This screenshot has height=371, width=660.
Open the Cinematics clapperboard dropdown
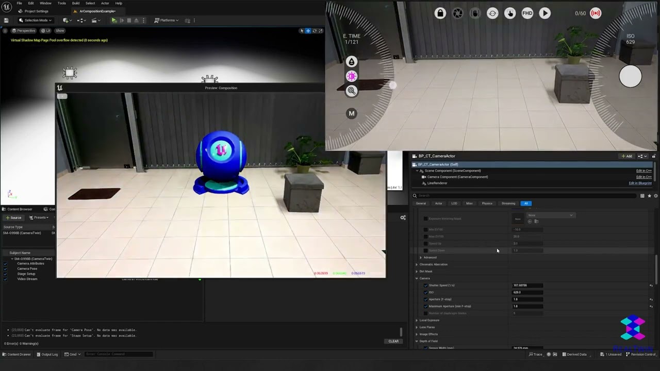pos(95,20)
